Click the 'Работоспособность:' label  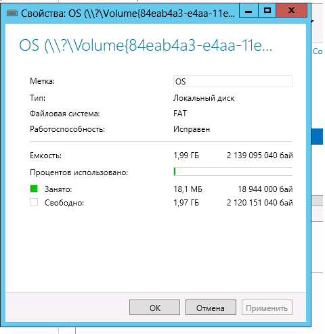tap(67, 129)
